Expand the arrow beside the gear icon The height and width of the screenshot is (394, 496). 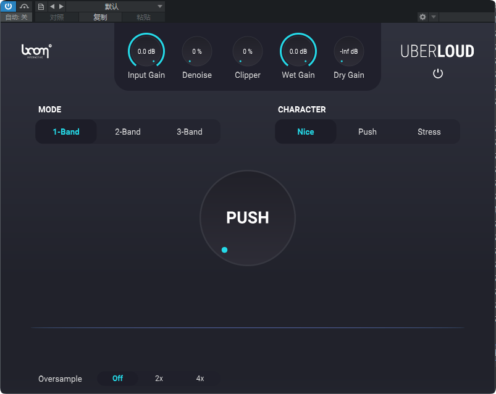point(434,17)
